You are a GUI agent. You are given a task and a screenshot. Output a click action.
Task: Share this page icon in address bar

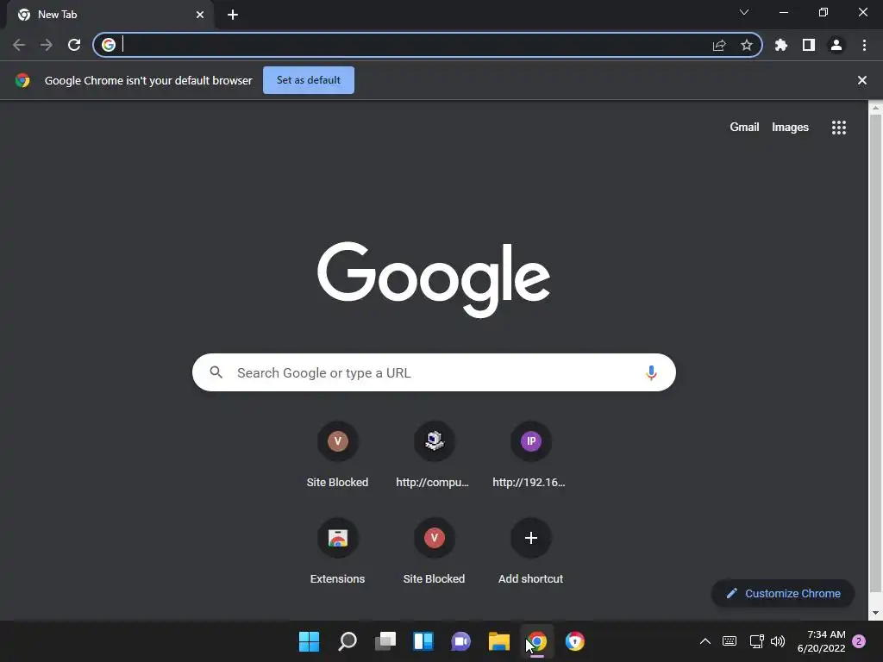coord(719,45)
